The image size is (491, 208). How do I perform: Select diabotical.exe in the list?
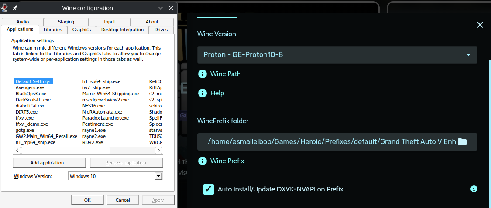(31, 106)
